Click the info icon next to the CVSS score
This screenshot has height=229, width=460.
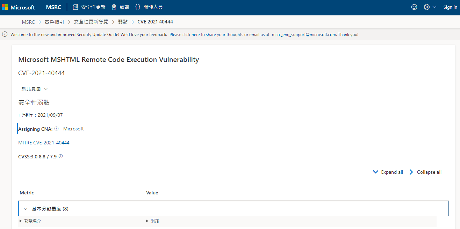(x=60, y=156)
